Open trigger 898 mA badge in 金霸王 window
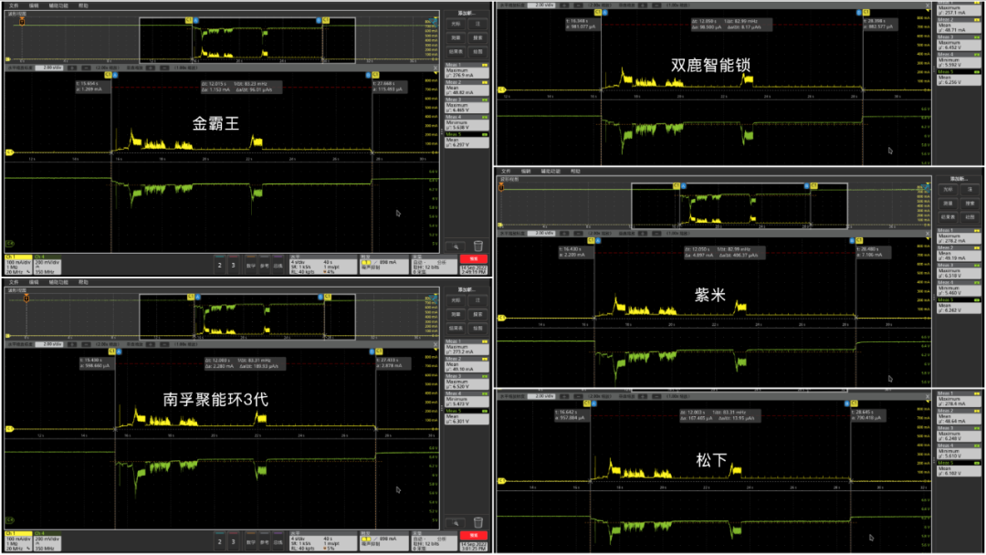 click(383, 265)
